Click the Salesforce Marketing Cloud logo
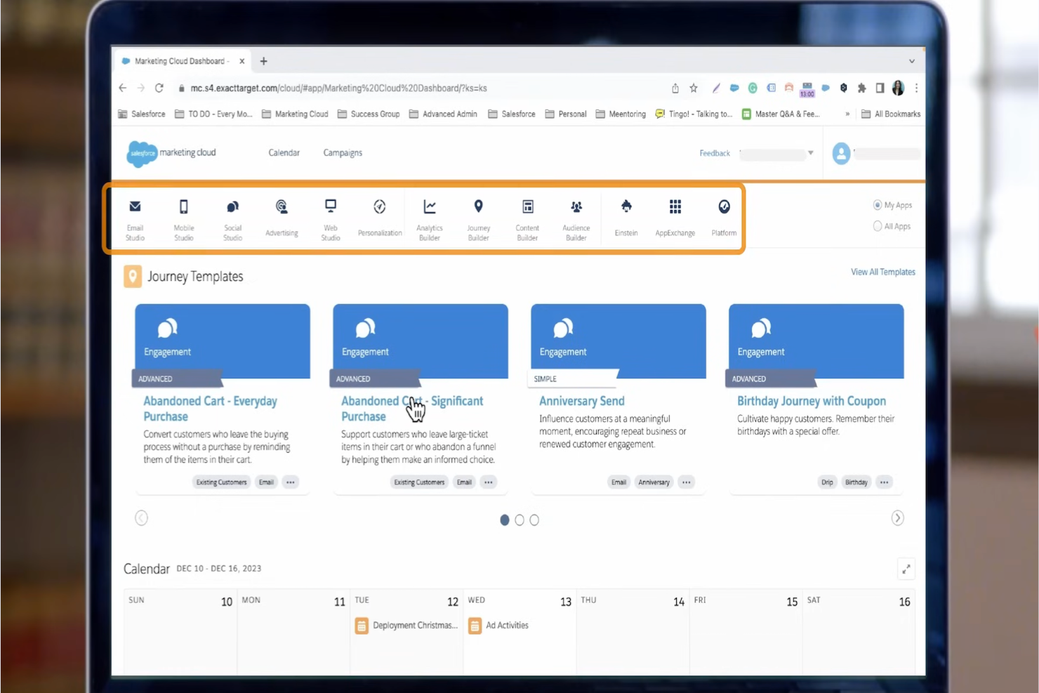 [171, 153]
